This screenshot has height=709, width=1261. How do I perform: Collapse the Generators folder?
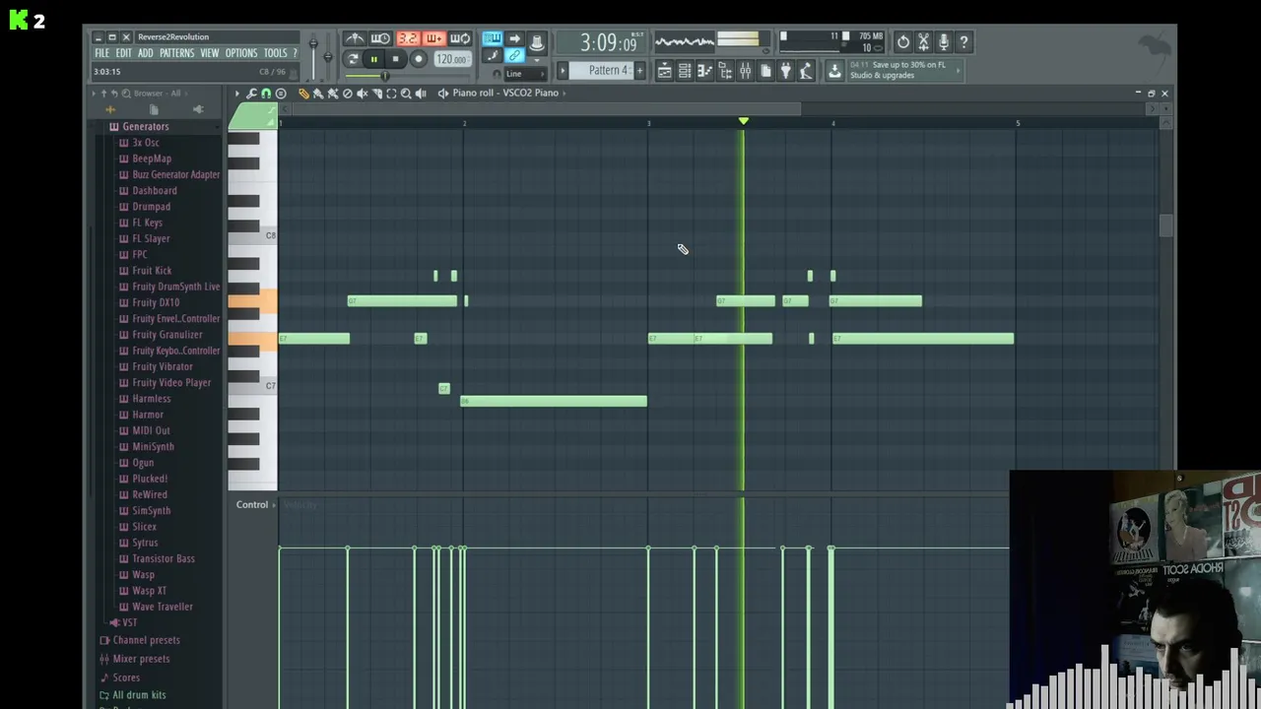tap(145, 126)
